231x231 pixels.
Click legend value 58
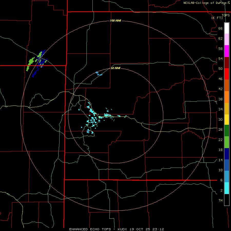220,49
